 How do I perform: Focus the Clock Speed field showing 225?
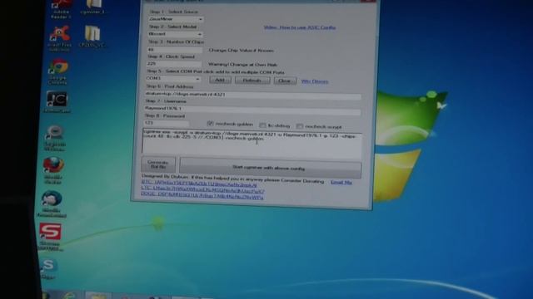174,64
